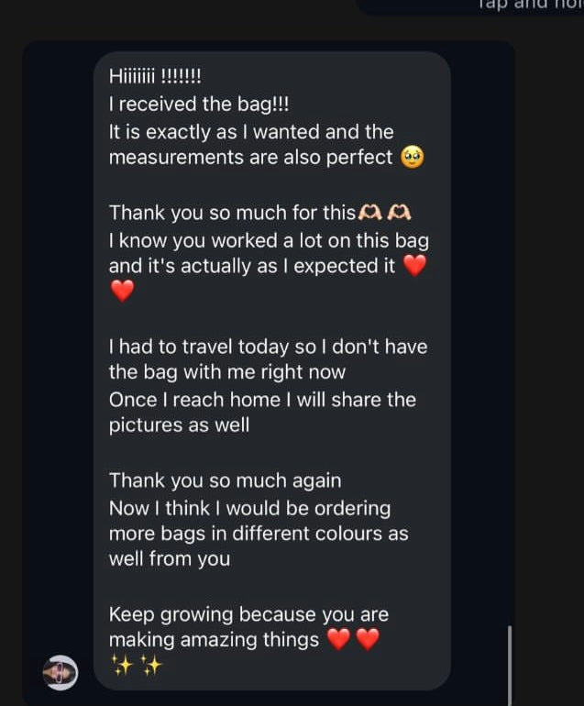Click "Keep growing because you are" text
Screen dimensions: 584x706
coord(248,614)
